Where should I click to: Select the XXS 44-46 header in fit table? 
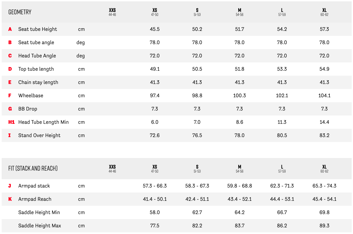pyautogui.click(x=112, y=168)
